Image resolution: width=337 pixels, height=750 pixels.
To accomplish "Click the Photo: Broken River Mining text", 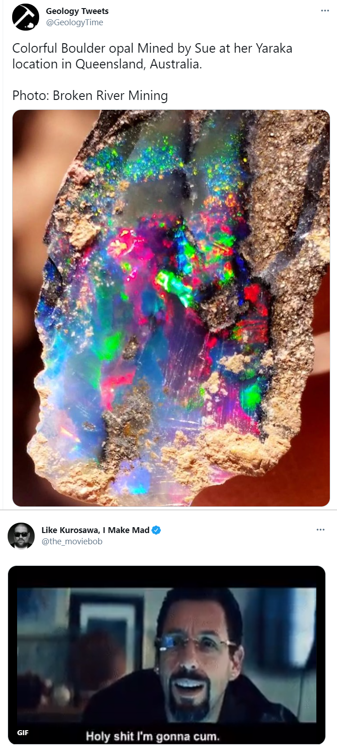I will 90,95.
